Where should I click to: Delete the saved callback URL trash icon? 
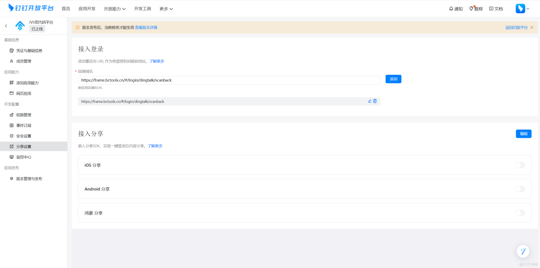tap(375, 101)
